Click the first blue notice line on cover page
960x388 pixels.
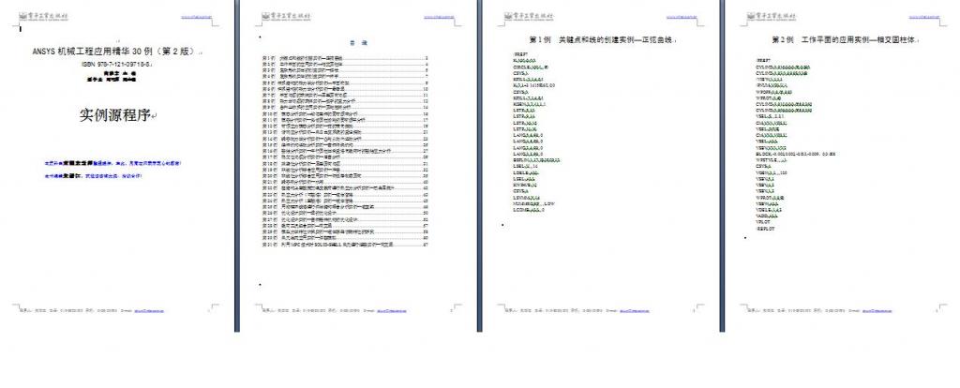pyautogui.click(x=113, y=164)
